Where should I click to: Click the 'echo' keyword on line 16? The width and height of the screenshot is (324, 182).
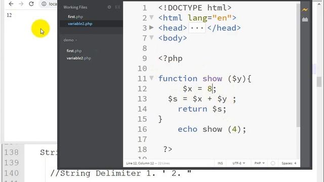point(187,129)
